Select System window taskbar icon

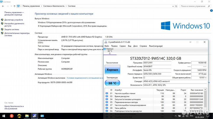coord(42,116)
